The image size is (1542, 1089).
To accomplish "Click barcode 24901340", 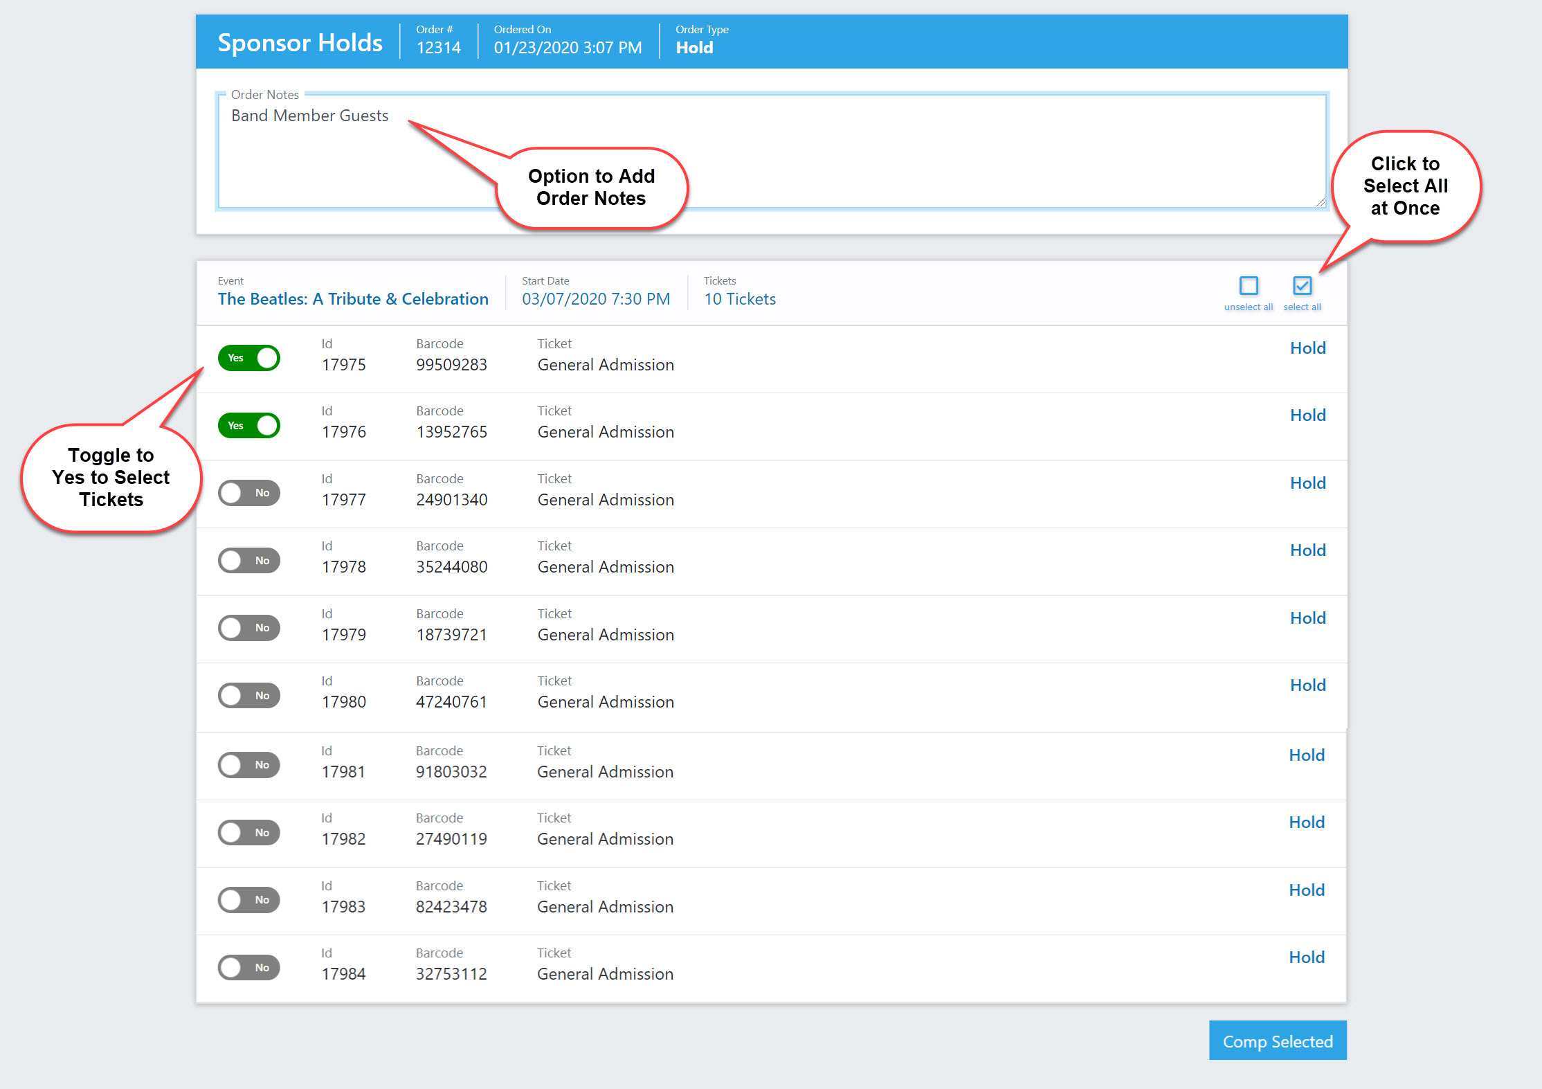I will [451, 500].
